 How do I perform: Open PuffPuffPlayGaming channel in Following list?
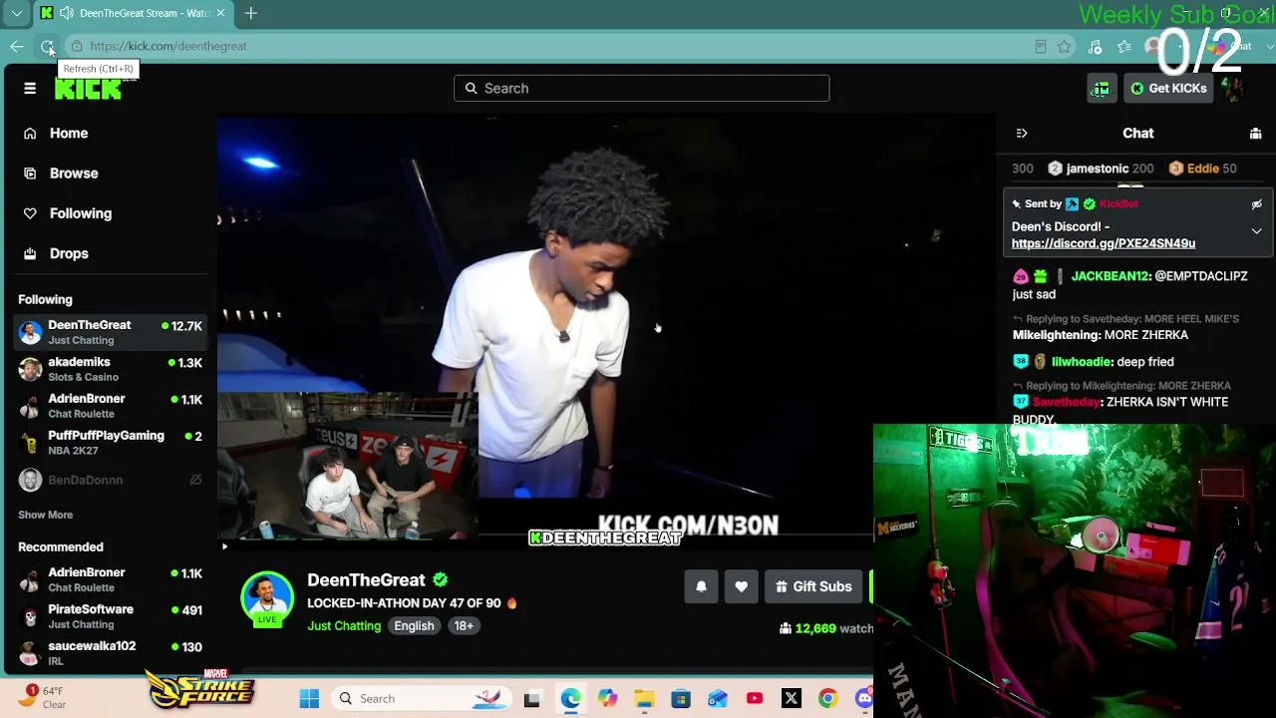109,443
